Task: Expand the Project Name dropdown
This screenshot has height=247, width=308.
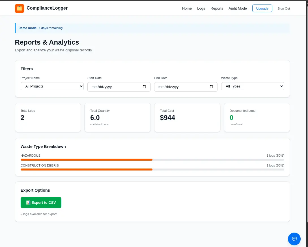Action: coord(52,86)
